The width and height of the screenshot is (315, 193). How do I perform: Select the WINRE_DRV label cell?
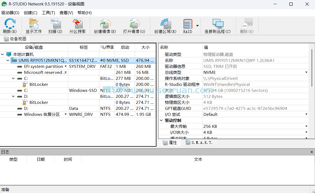coord(84,114)
